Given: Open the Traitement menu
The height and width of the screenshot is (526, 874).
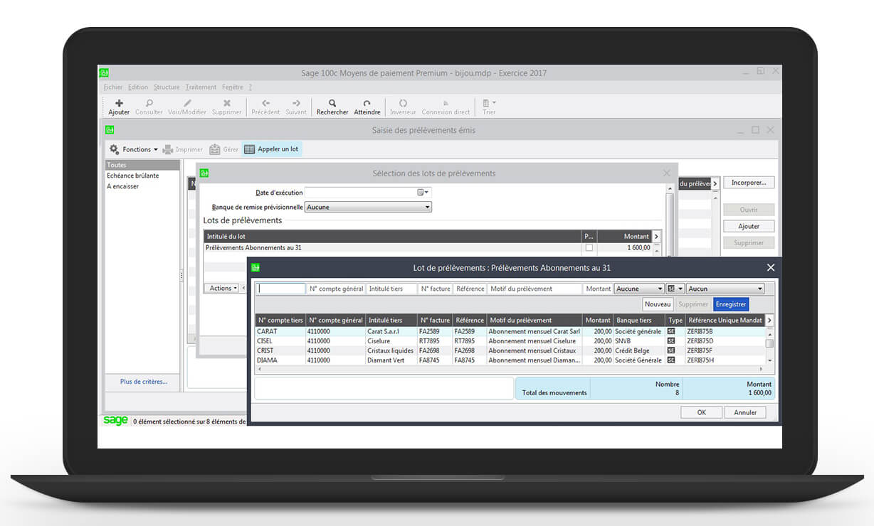Looking at the screenshot, I should (x=201, y=87).
